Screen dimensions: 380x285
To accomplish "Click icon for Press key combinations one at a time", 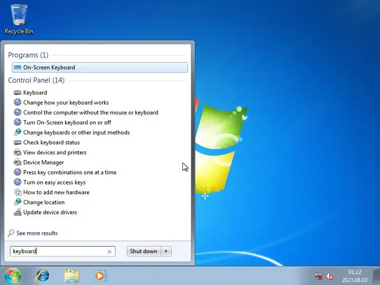I will 18,172.
